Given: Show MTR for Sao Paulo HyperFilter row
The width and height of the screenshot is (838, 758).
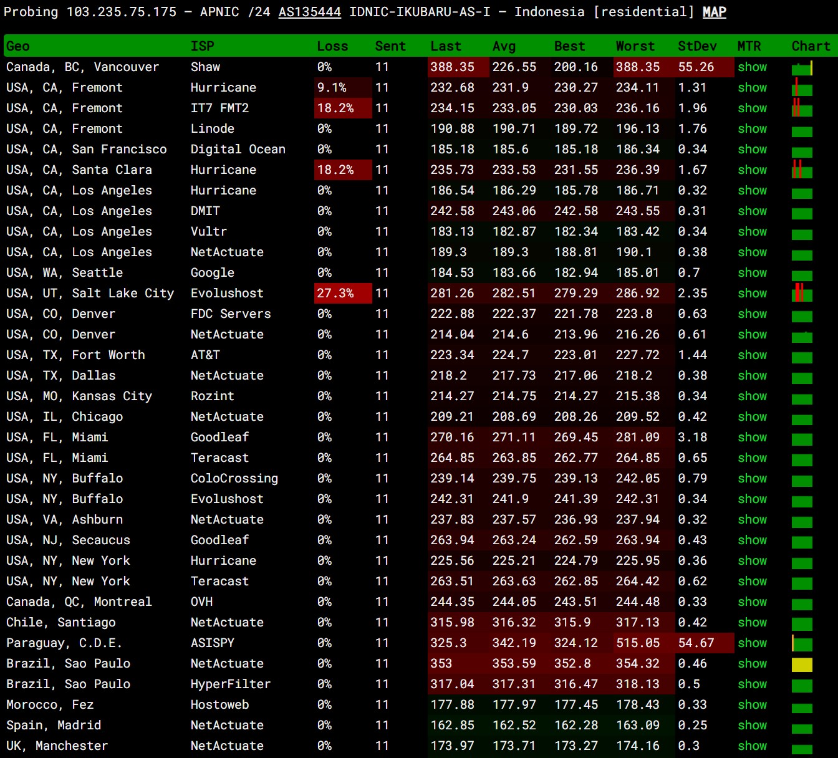Looking at the screenshot, I should 752,684.
